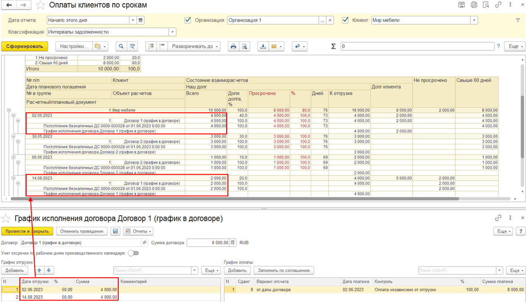This screenshot has height=302, width=526.
Task: Click the report horizontal scrollbar
Action: [234, 198]
